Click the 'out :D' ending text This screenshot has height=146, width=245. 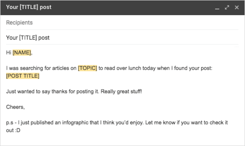point(13,130)
